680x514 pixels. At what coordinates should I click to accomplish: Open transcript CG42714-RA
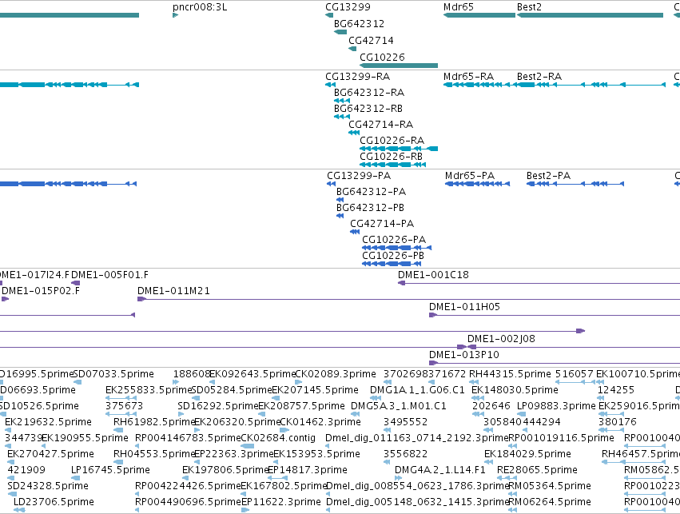[x=381, y=125]
